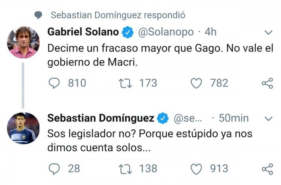Open options chevron on Gabriel Solano's tweet
The image size is (281, 185).
point(269,33)
